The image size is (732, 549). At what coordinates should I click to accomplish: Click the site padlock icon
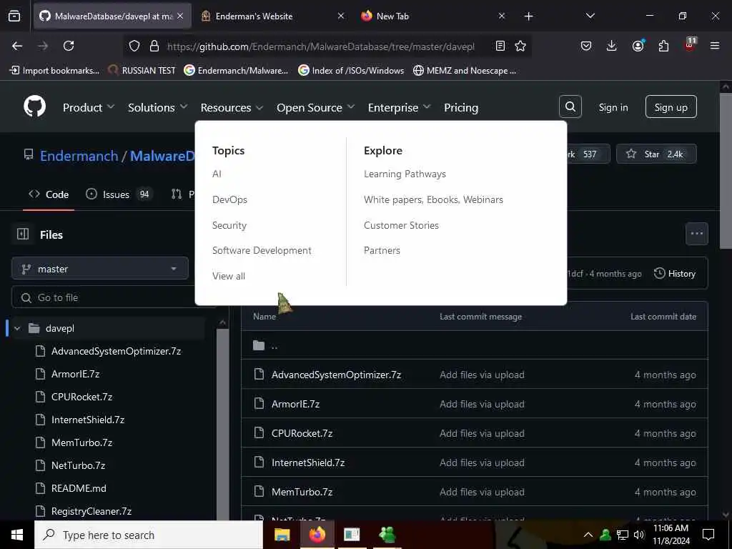tap(154, 46)
